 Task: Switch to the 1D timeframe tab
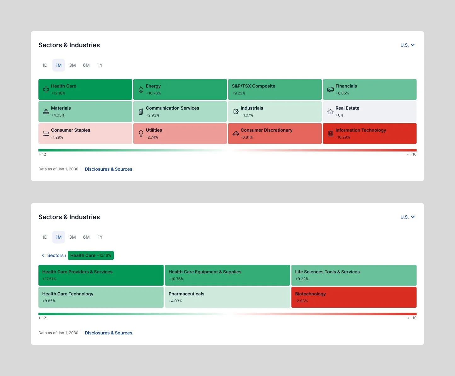pyautogui.click(x=44, y=65)
